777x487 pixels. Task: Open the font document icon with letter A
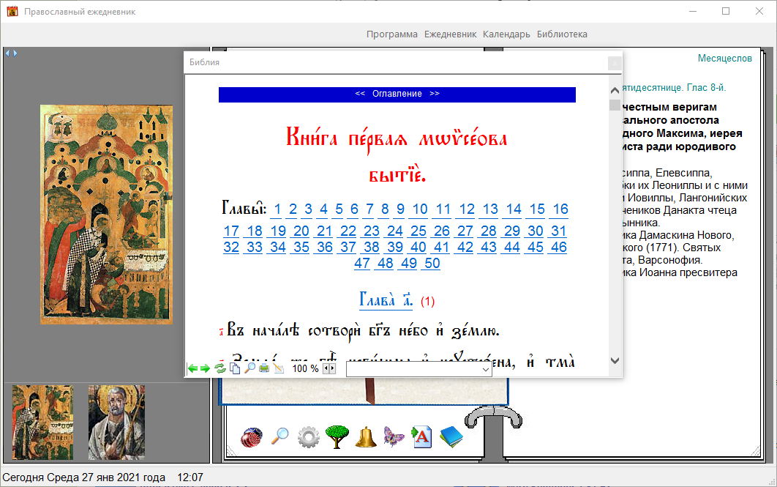point(421,437)
